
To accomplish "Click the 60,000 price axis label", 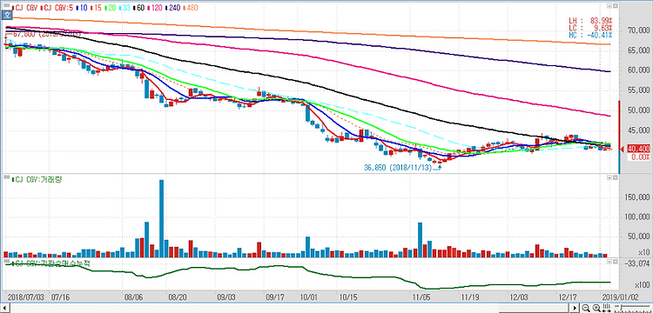I will point(638,70).
